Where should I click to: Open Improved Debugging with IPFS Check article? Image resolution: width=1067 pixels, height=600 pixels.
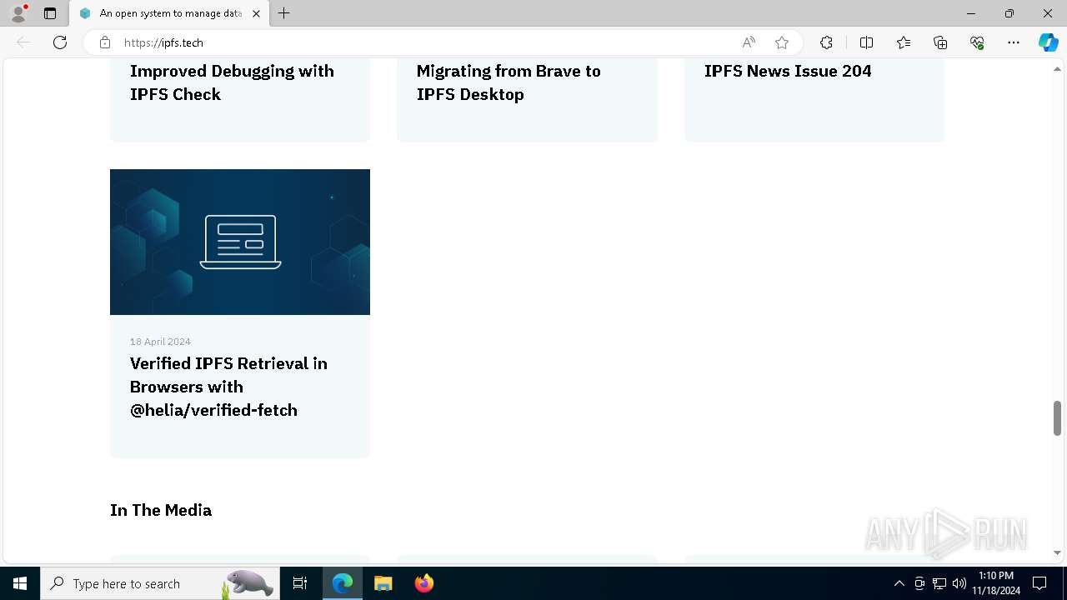(x=232, y=82)
